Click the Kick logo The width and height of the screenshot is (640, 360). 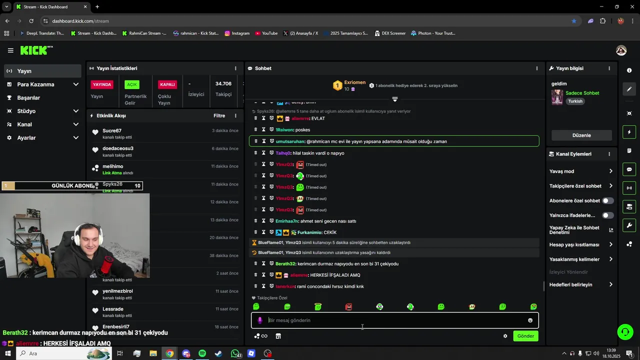click(x=36, y=50)
